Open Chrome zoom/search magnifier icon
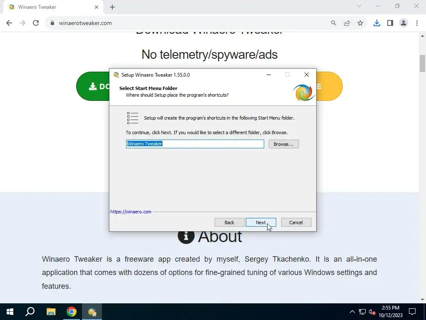Screen dimensions: 426x320 (x=333, y=23)
